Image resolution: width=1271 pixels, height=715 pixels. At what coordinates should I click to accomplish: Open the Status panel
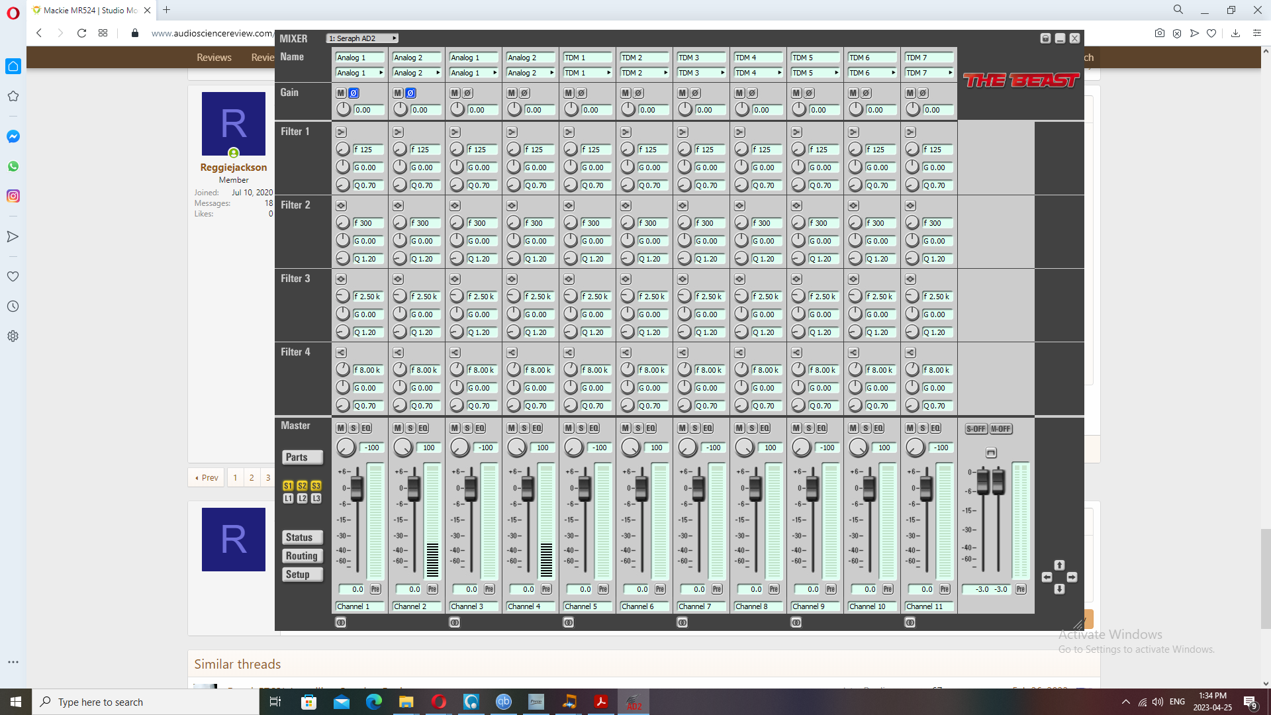point(303,538)
